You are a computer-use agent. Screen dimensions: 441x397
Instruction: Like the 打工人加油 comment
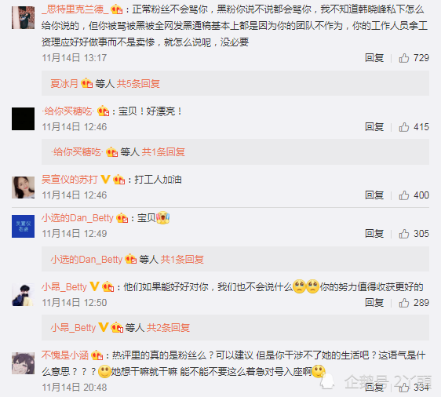404,195
